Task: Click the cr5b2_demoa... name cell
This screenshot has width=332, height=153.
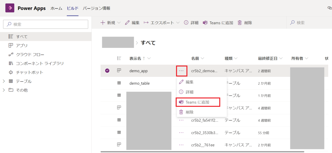Action: click(x=204, y=71)
